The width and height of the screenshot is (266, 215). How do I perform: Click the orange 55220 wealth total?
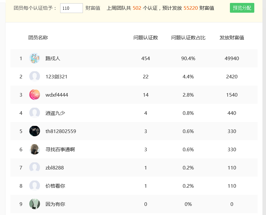[x=191, y=8]
